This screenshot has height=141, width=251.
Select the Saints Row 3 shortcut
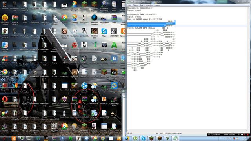[x=5, y=128]
